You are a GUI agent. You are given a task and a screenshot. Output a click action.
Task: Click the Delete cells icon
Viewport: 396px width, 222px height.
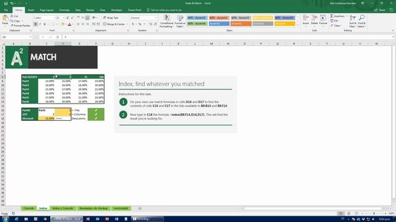[314, 18]
